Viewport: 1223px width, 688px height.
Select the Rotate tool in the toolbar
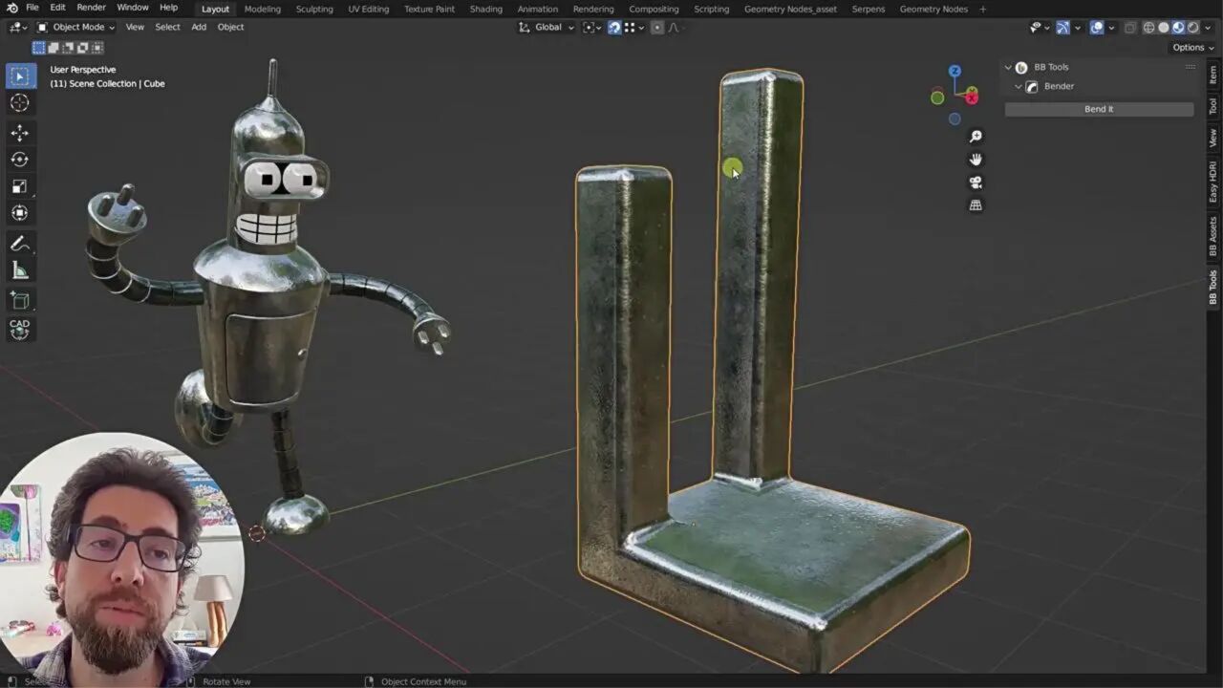pos(20,160)
